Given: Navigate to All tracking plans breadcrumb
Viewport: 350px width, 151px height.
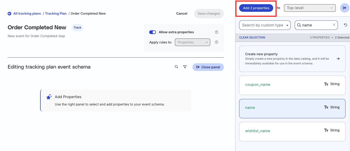Looking at the screenshot, I should (x=27, y=14).
